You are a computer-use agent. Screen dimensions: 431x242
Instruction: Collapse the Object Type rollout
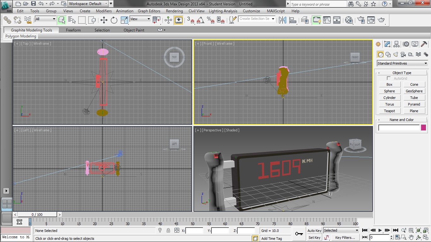[x=402, y=73]
